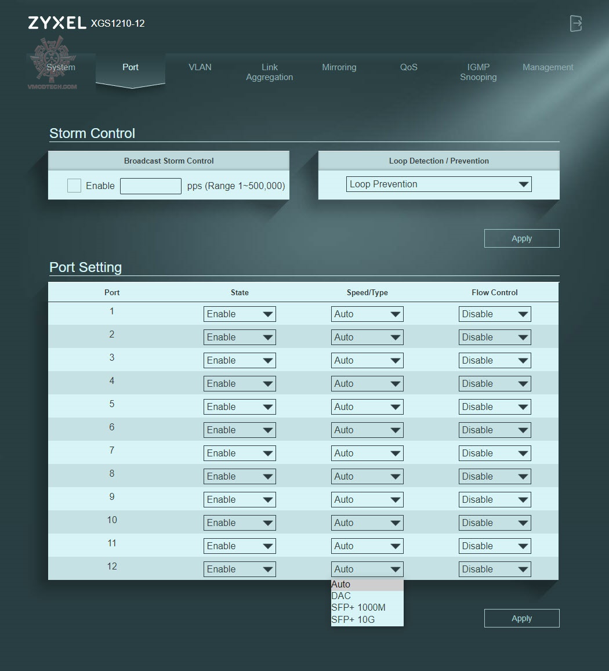Image resolution: width=609 pixels, height=671 pixels.
Task: Click the ZYXEL logo
Action: pos(57,23)
